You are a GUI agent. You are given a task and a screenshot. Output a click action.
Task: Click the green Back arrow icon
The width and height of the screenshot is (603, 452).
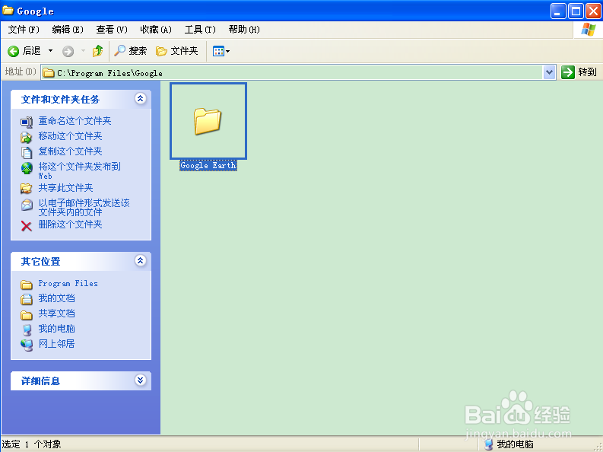point(14,51)
